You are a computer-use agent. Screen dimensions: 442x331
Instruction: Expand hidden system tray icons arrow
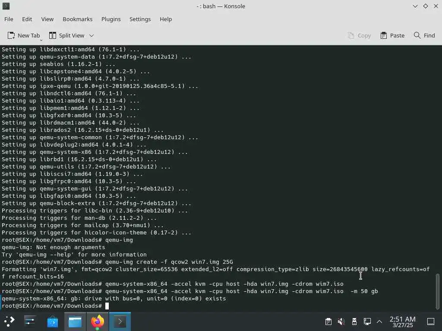pos(379,322)
